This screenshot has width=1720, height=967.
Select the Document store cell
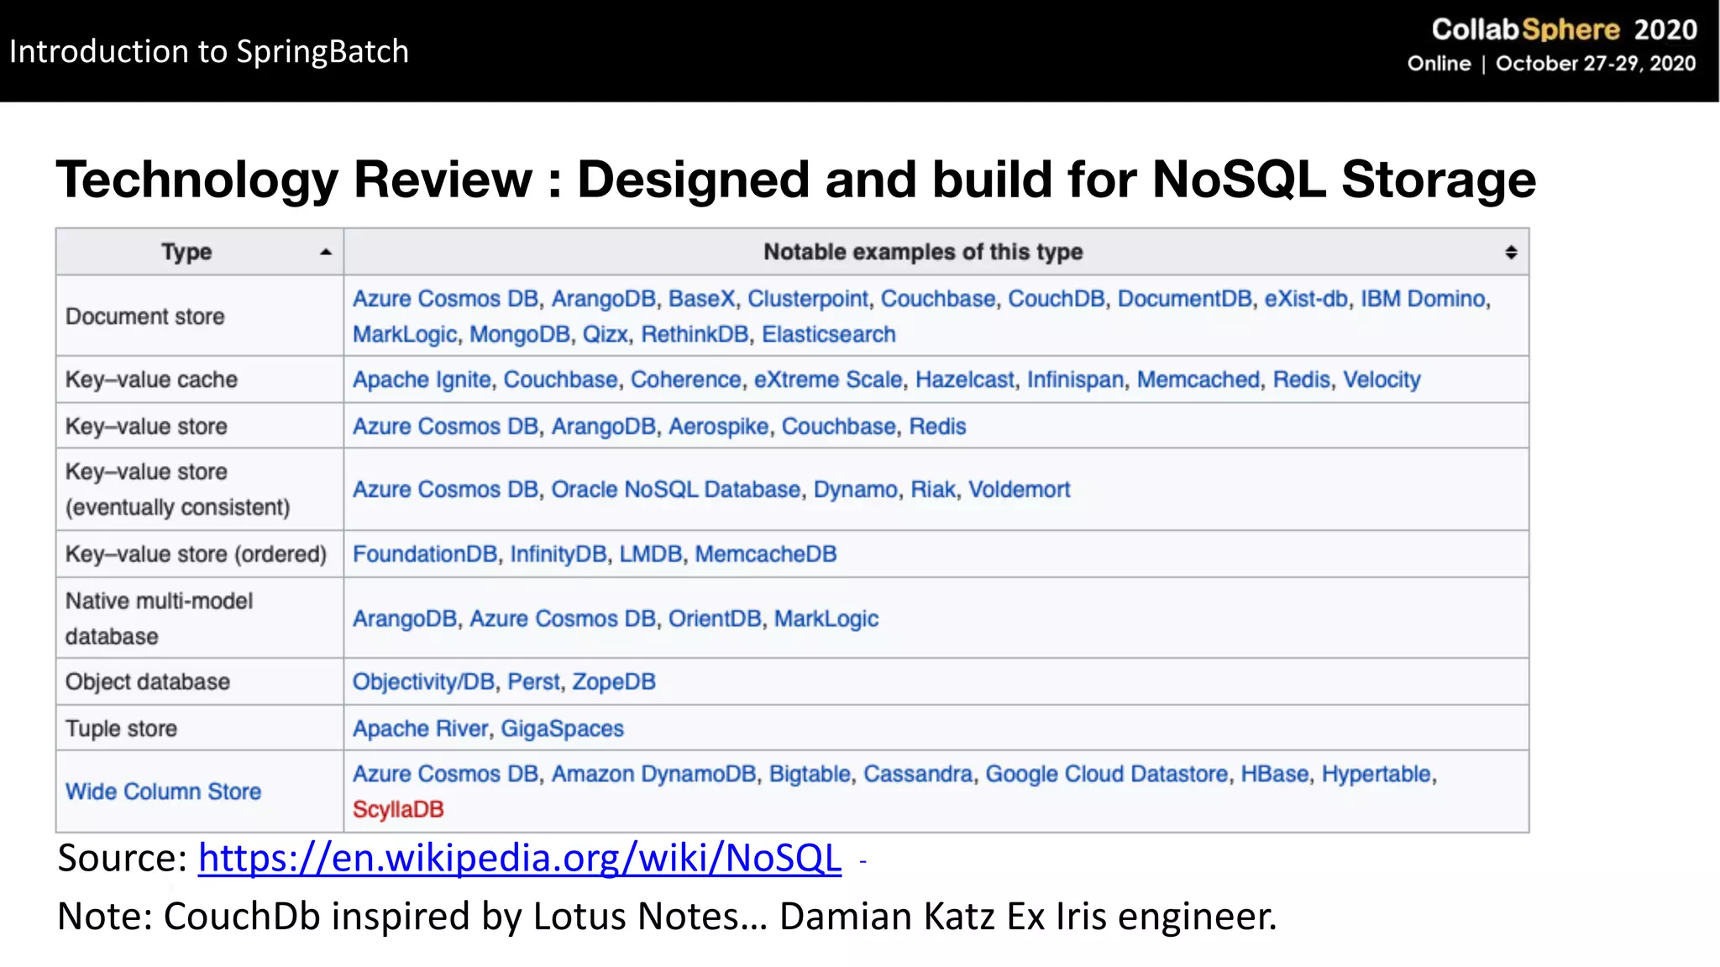point(200,316)
